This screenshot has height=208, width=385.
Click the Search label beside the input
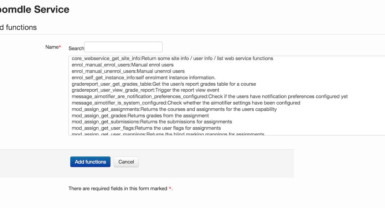click(x=76, y=48)
